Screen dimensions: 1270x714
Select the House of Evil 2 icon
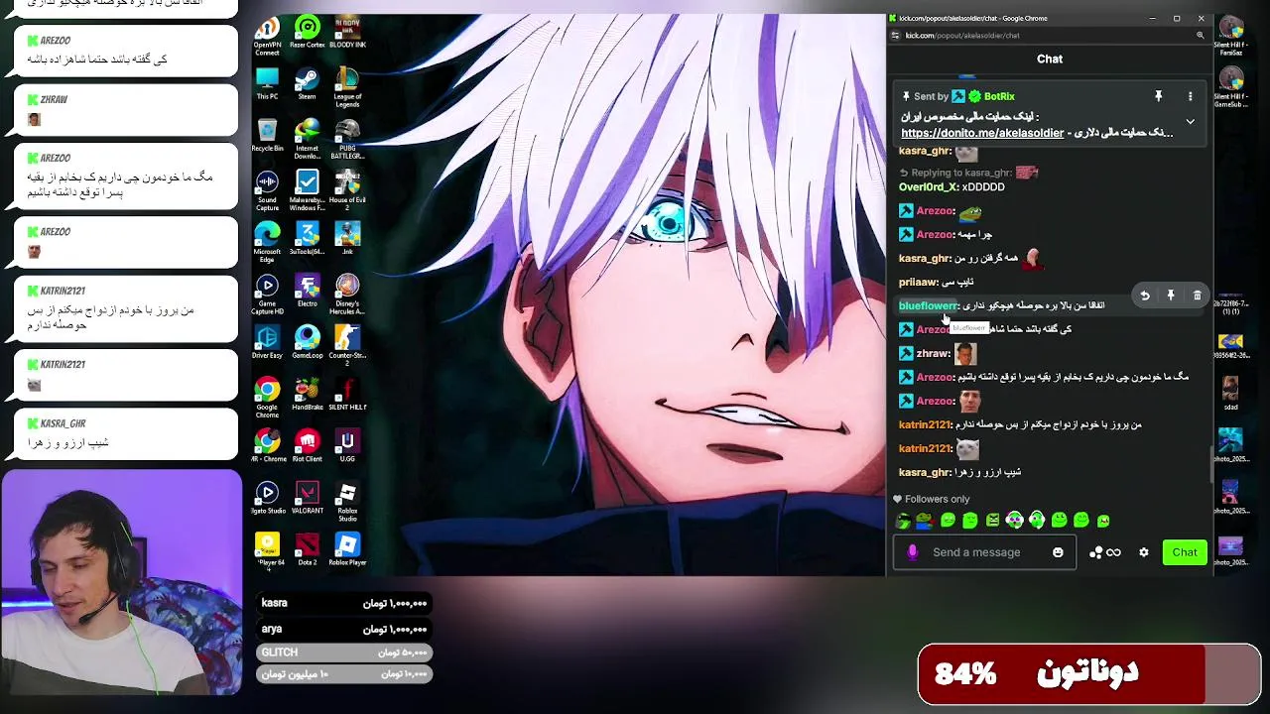tap(347, 190)
